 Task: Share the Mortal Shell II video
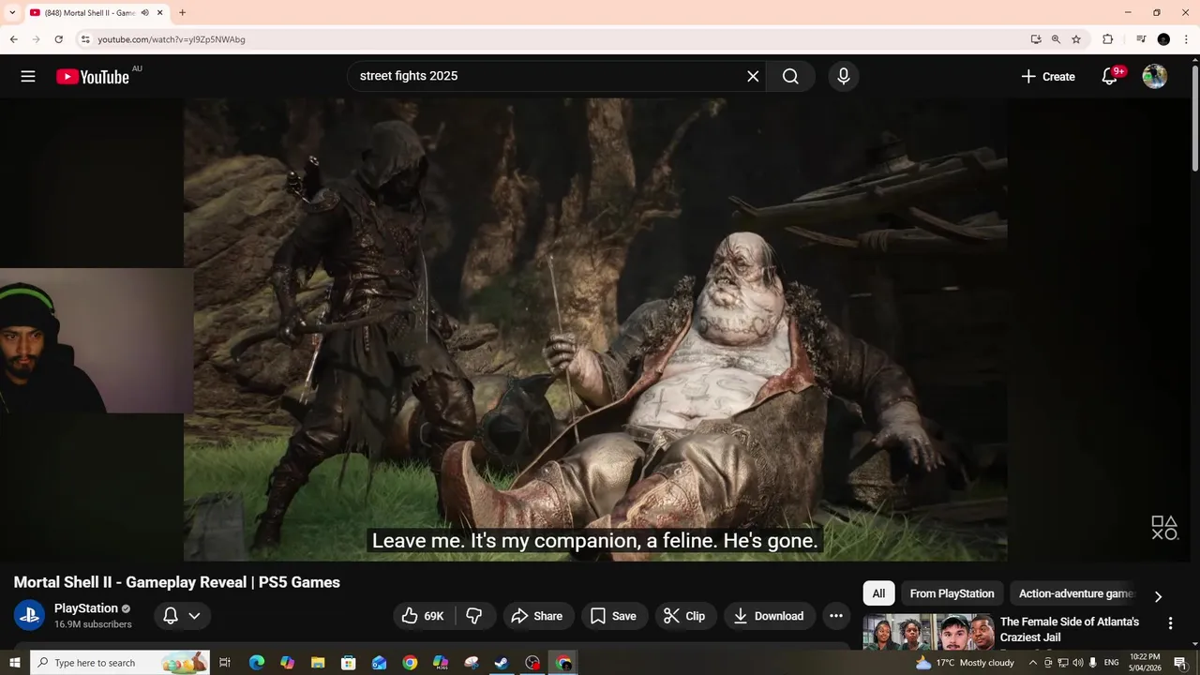point(536,616)
